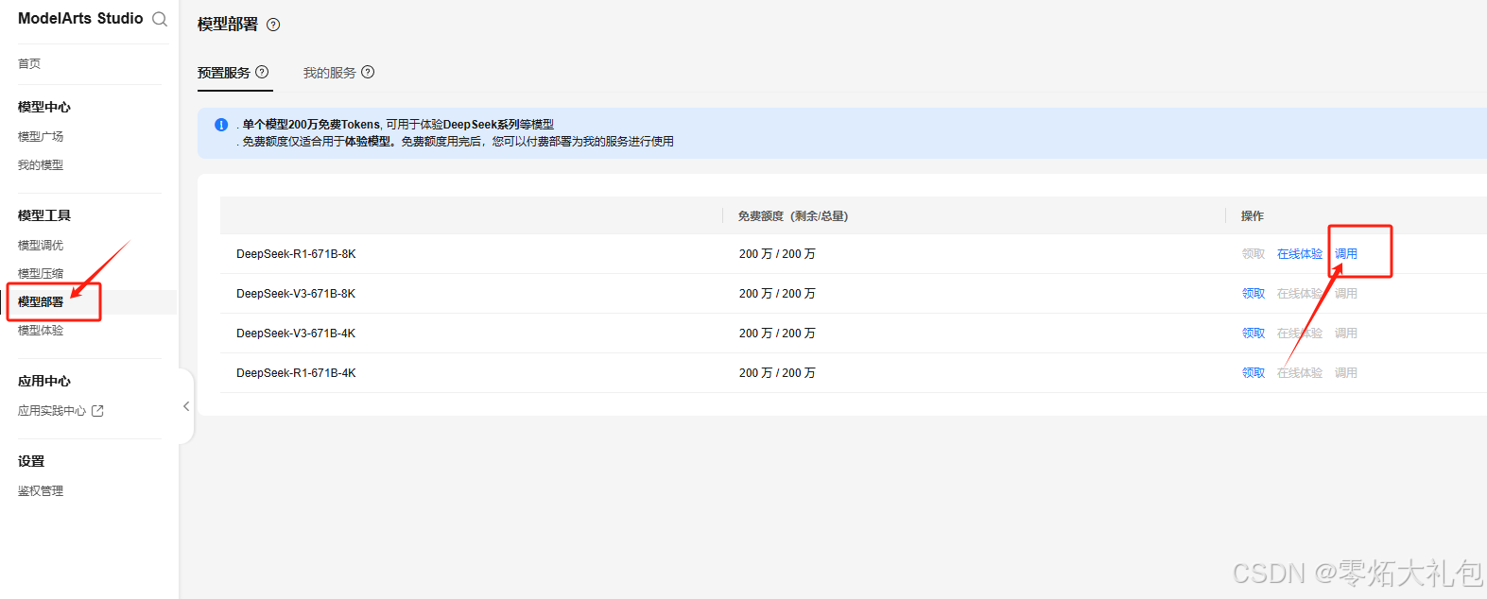This screenshot has width=1487, height=599.
Task: Select model name DeepSeek-R1-671B-4K
Action: tap(296, 373)
